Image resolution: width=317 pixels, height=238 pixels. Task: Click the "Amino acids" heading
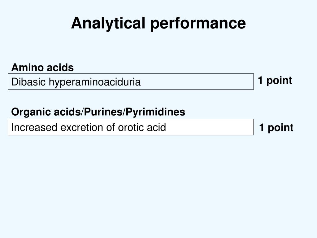pyautogui.click(x=42, y=67)
